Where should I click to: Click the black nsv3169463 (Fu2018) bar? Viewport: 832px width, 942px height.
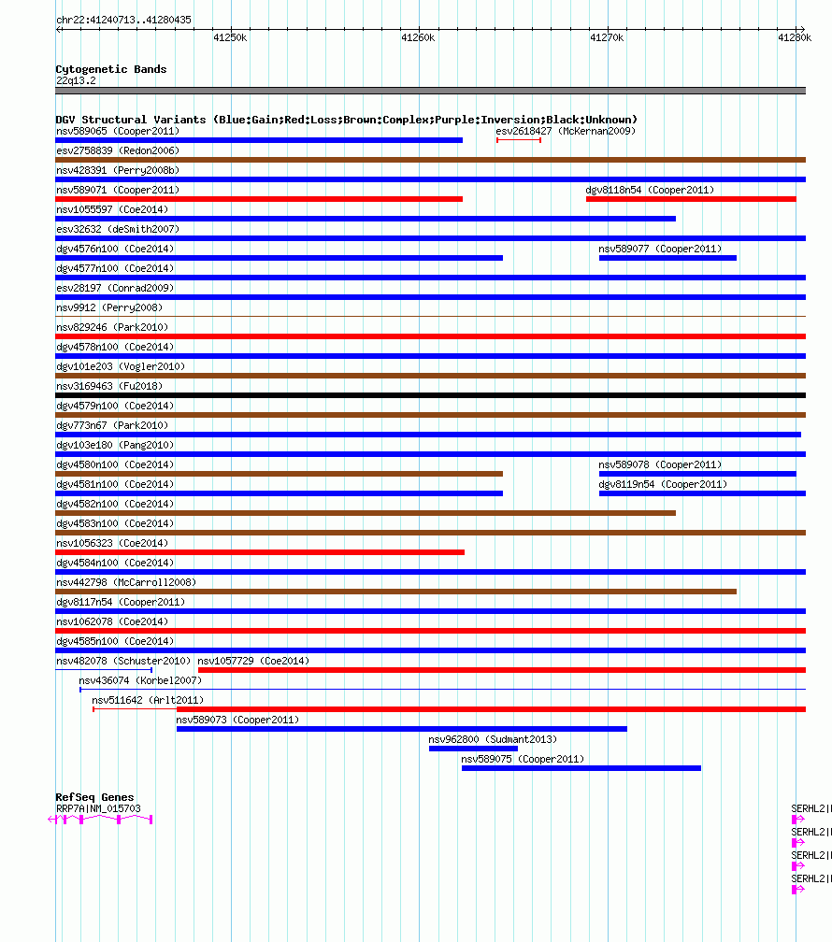coord(430,395)
